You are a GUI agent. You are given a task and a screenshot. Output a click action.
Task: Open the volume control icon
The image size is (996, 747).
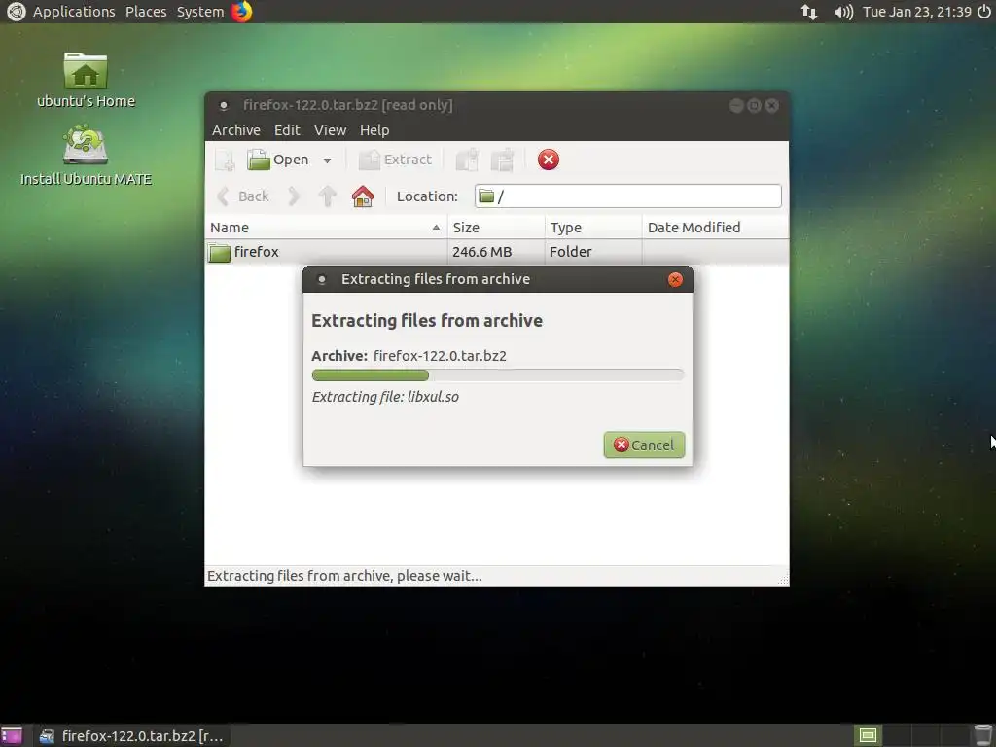[843, 12]
